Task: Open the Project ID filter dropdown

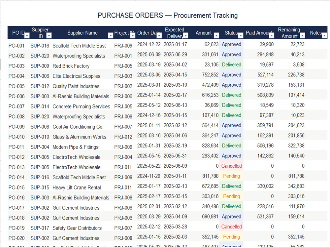Action: (133, 36)
